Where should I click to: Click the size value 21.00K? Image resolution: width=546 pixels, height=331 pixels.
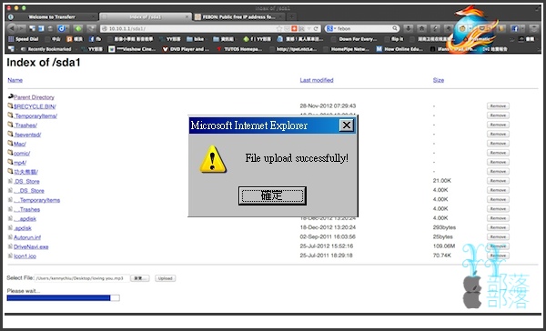[x=442, y=181]
